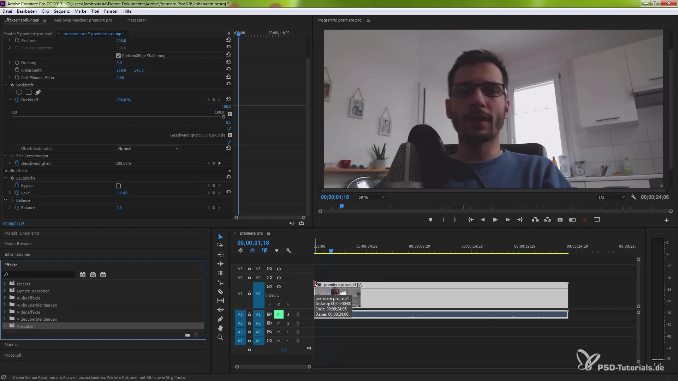Image resolution: width=678 pixels, height=381 pixels.
Task: Click the Effekte search field
Action: pos(39,274)
